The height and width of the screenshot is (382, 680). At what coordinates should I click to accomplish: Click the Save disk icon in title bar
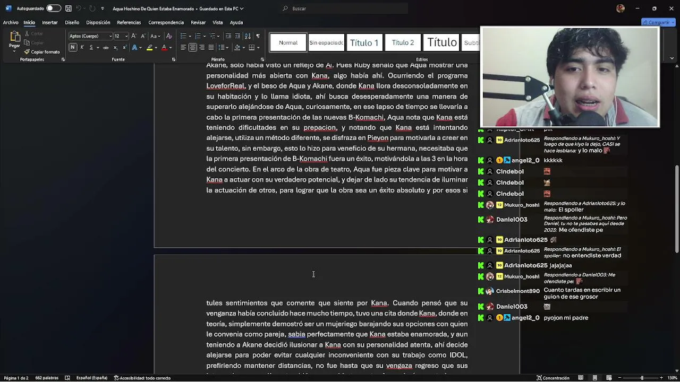(x=69, y=8)
